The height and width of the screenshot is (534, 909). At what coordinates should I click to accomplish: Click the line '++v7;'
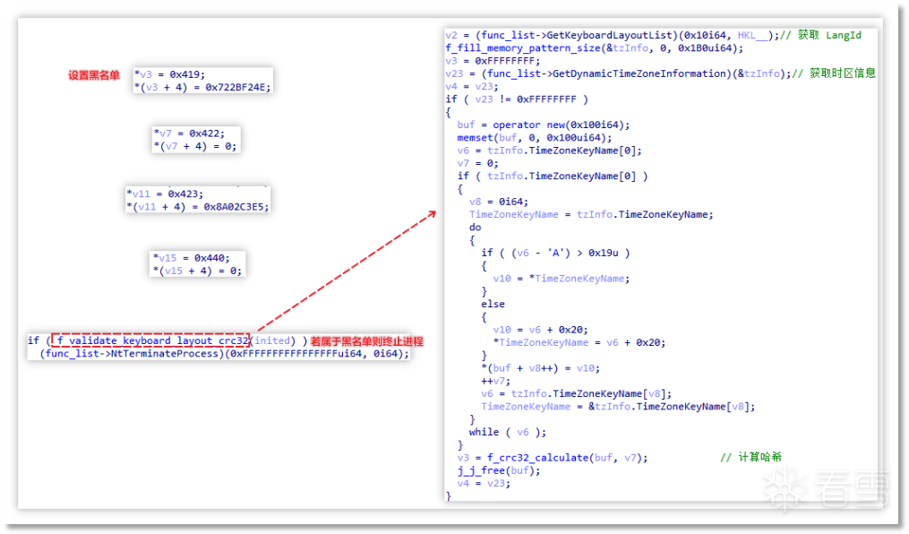[x=495, y=381]
